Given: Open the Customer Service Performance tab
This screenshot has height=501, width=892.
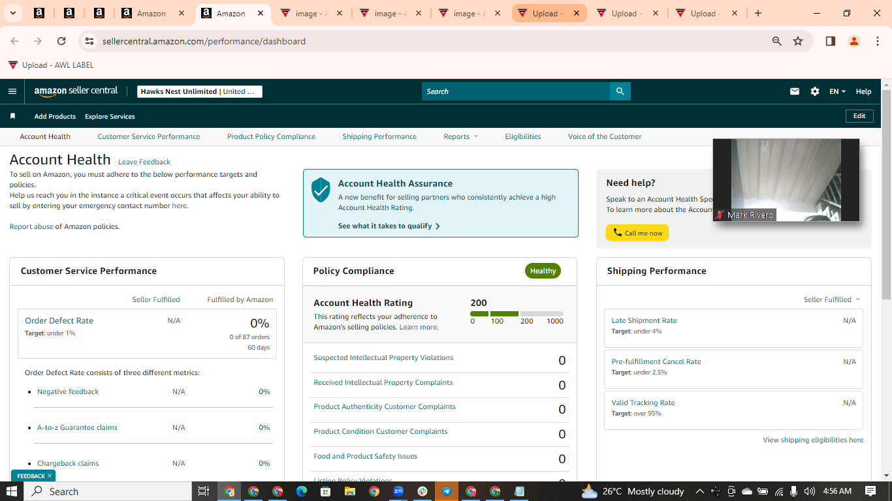Looking at the screenshot, I should click(149, 136).
